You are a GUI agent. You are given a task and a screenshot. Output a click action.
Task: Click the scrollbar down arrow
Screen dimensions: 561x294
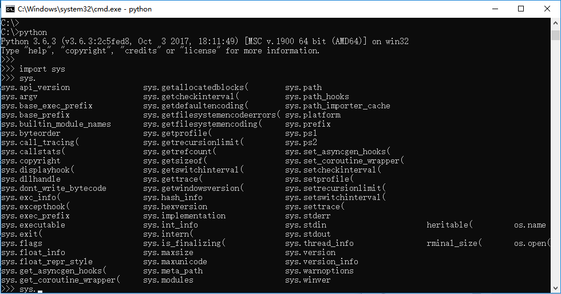pos(555,288)
